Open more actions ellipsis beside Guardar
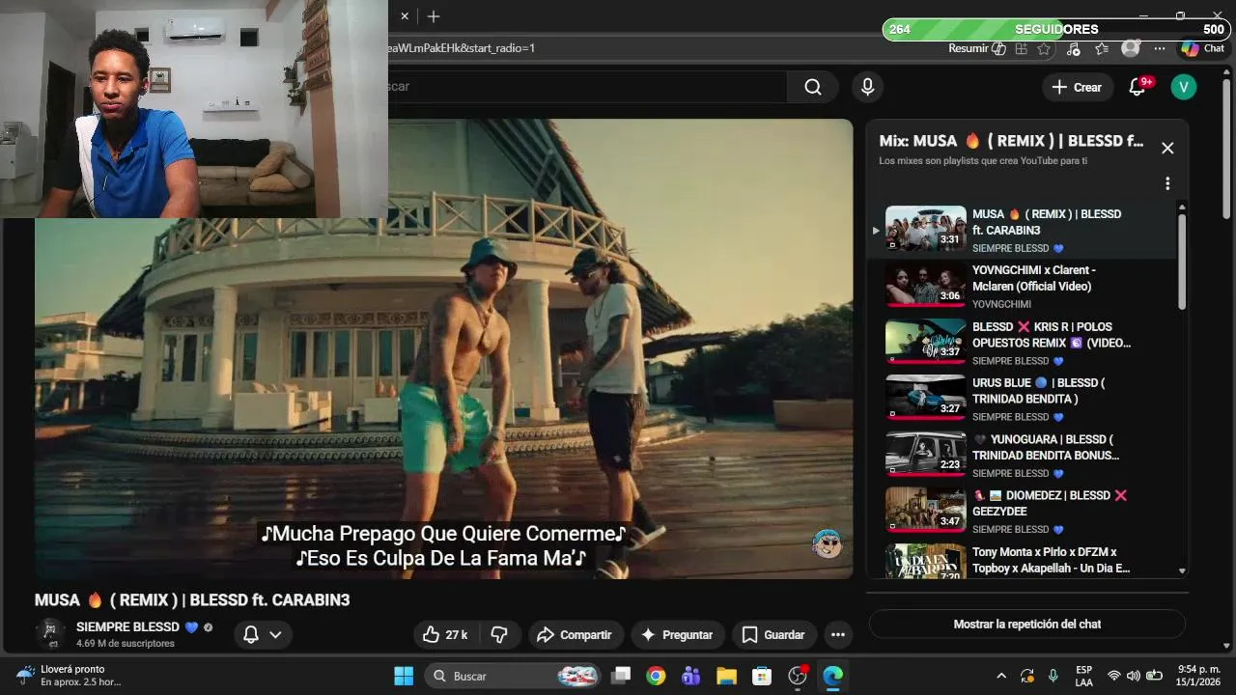The height and width of the screenshot is (695, 1236). (838, 634)
